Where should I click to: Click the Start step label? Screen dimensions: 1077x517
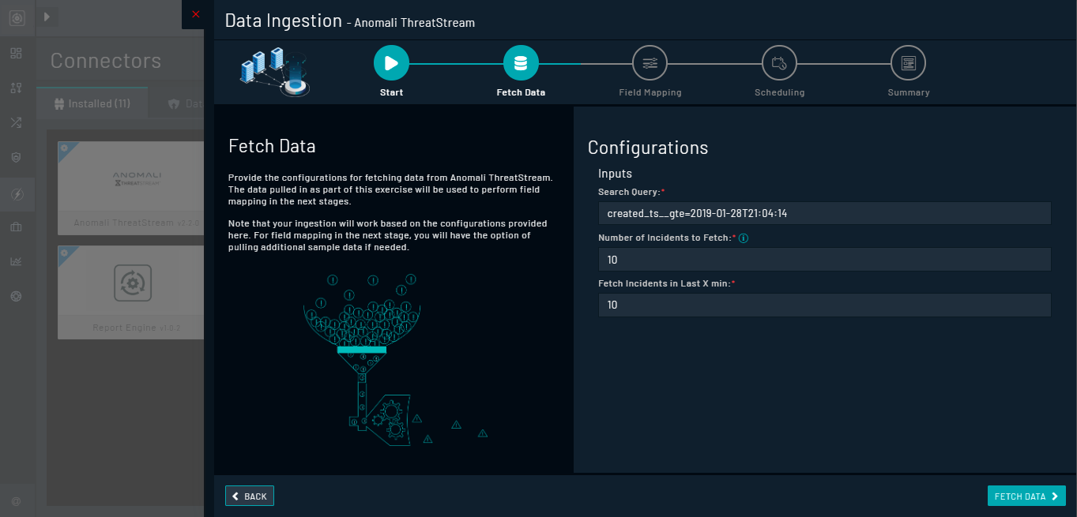(x=391, y=92)
